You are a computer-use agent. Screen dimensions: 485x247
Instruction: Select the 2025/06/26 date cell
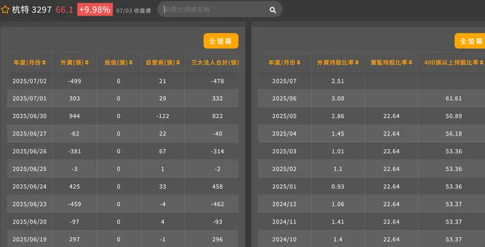tap(29, 151)
